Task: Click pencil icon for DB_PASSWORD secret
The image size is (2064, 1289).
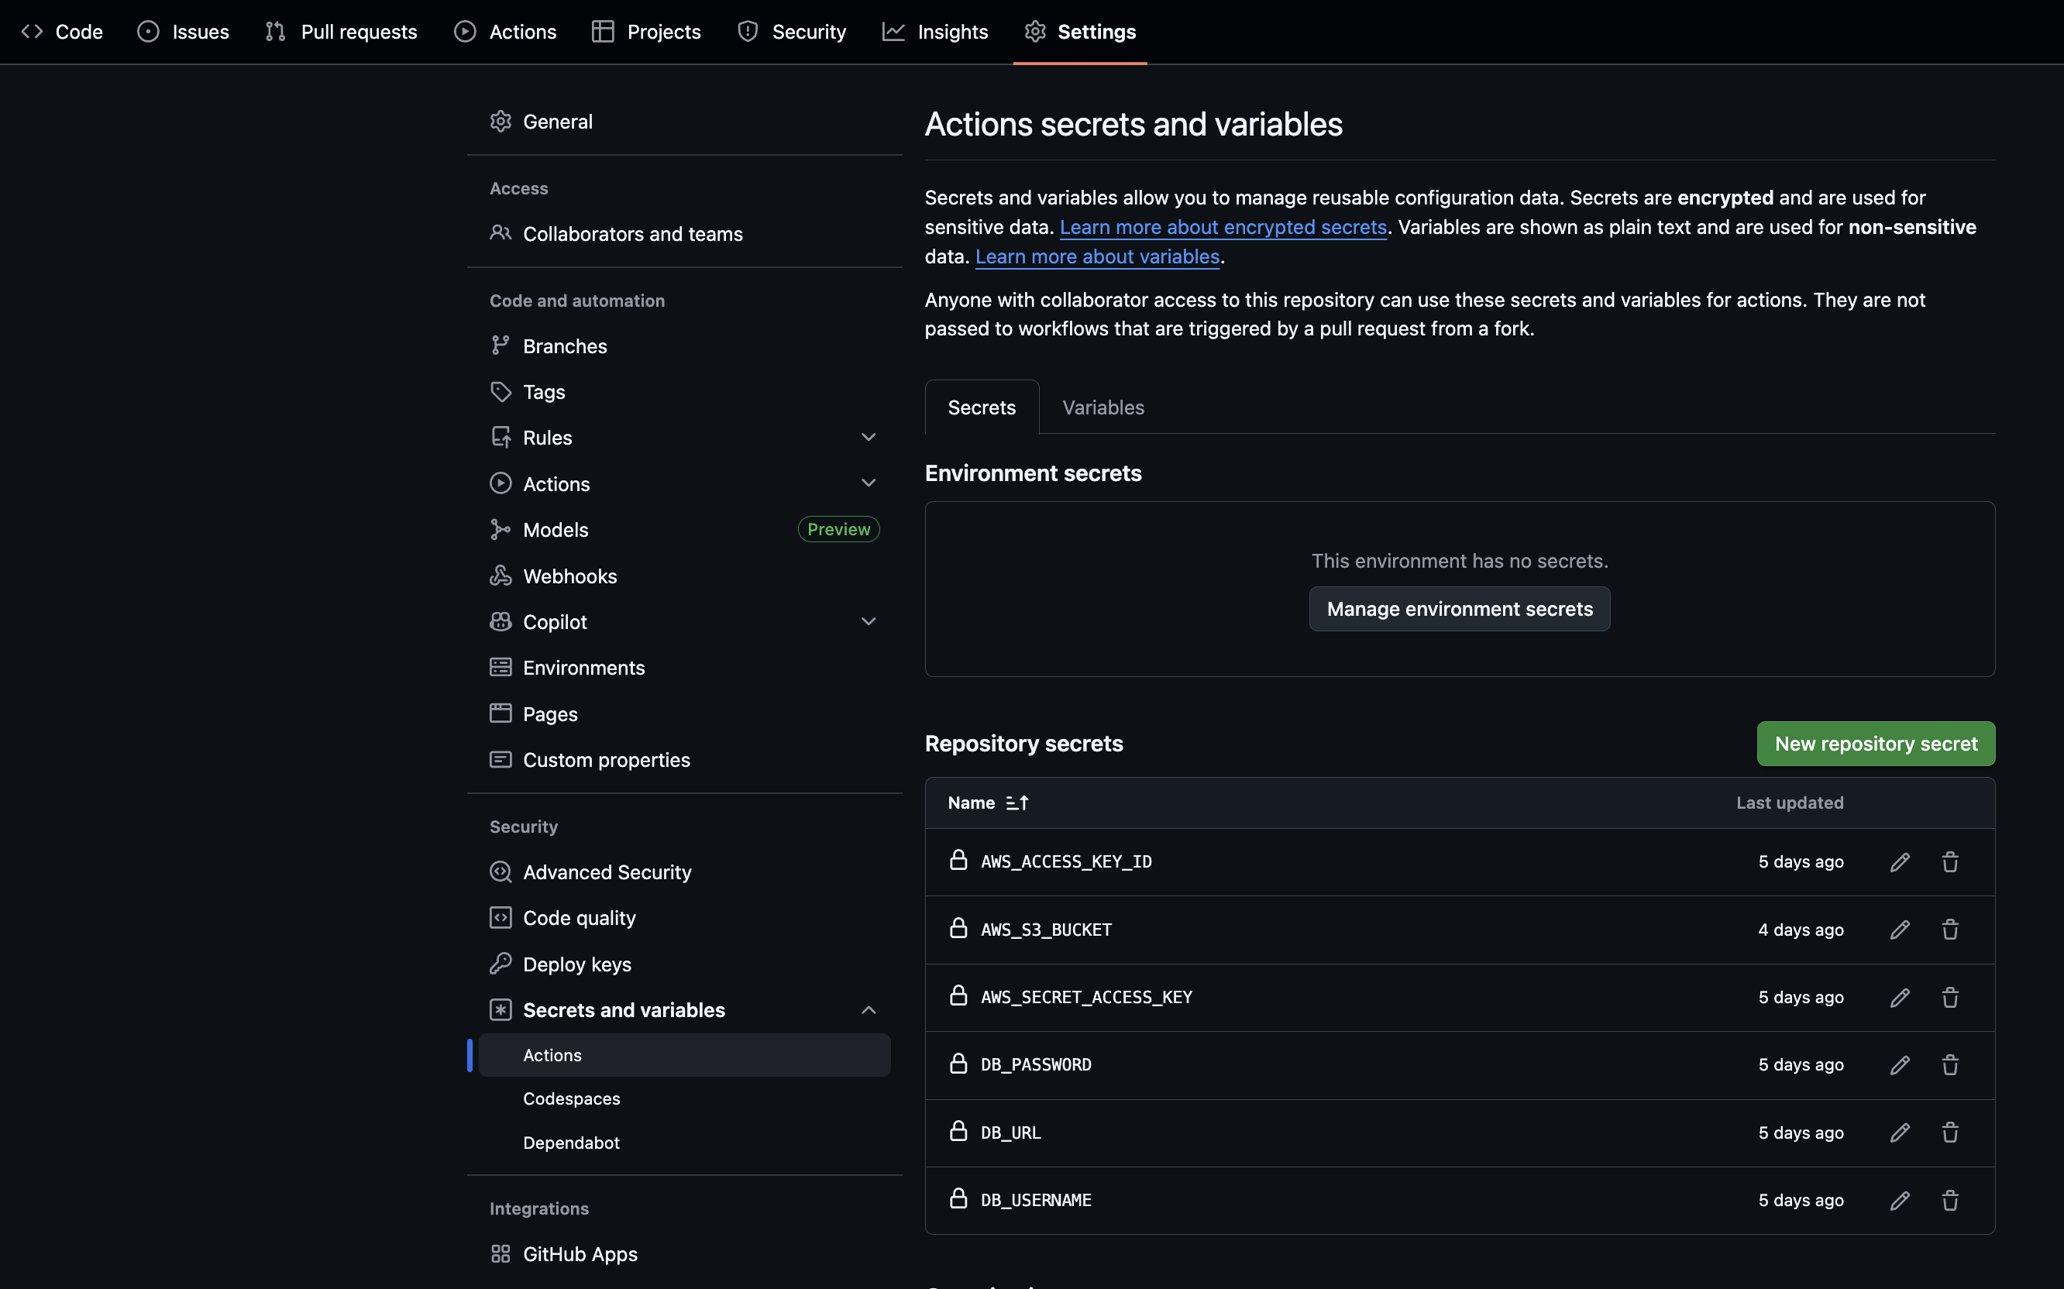Action: pos(1900,1065)
